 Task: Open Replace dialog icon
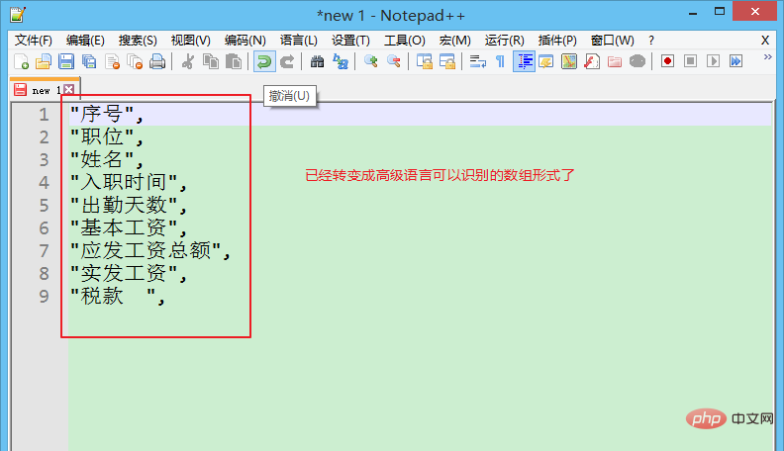click(x=341, y=61)
